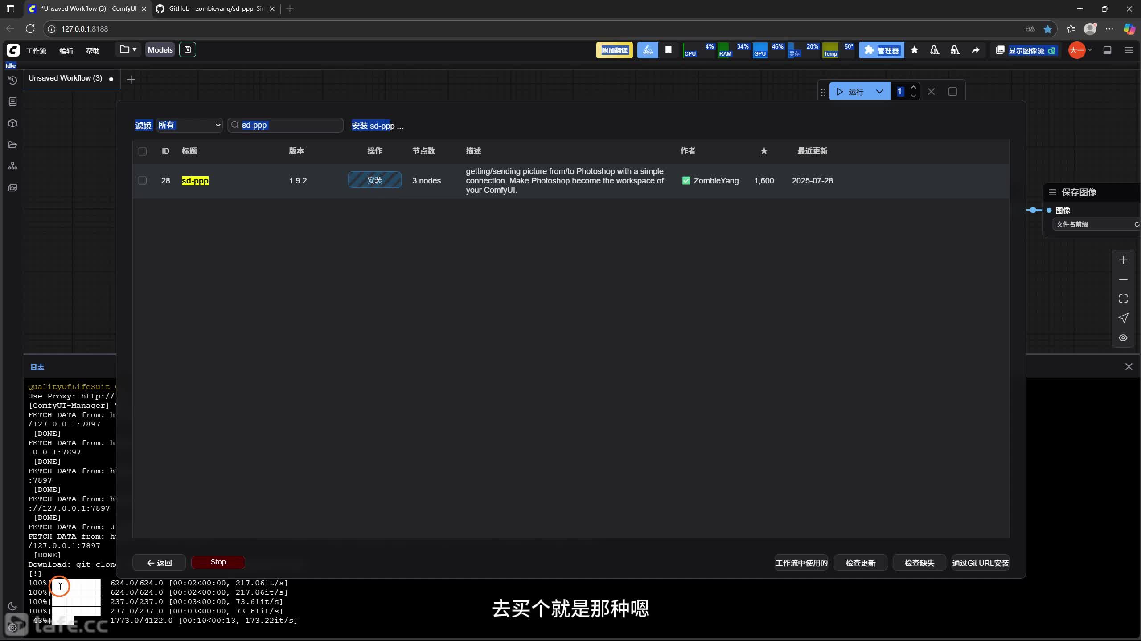
Task: Click the 返回 back button
Action: click(159, 563)
